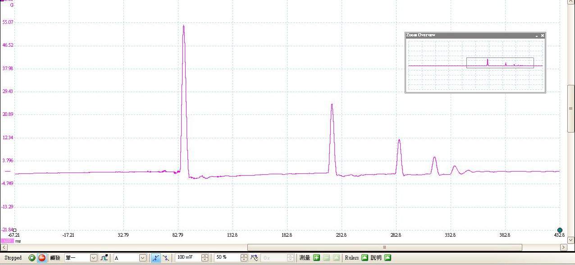575x265 pixels.
Task: Click the 37.98 vertical axis label
Action: [x=9, y=68]
